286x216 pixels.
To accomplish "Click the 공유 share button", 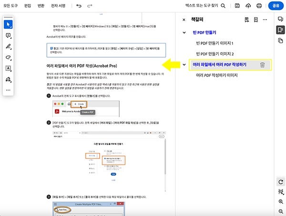I will (276, 6).
